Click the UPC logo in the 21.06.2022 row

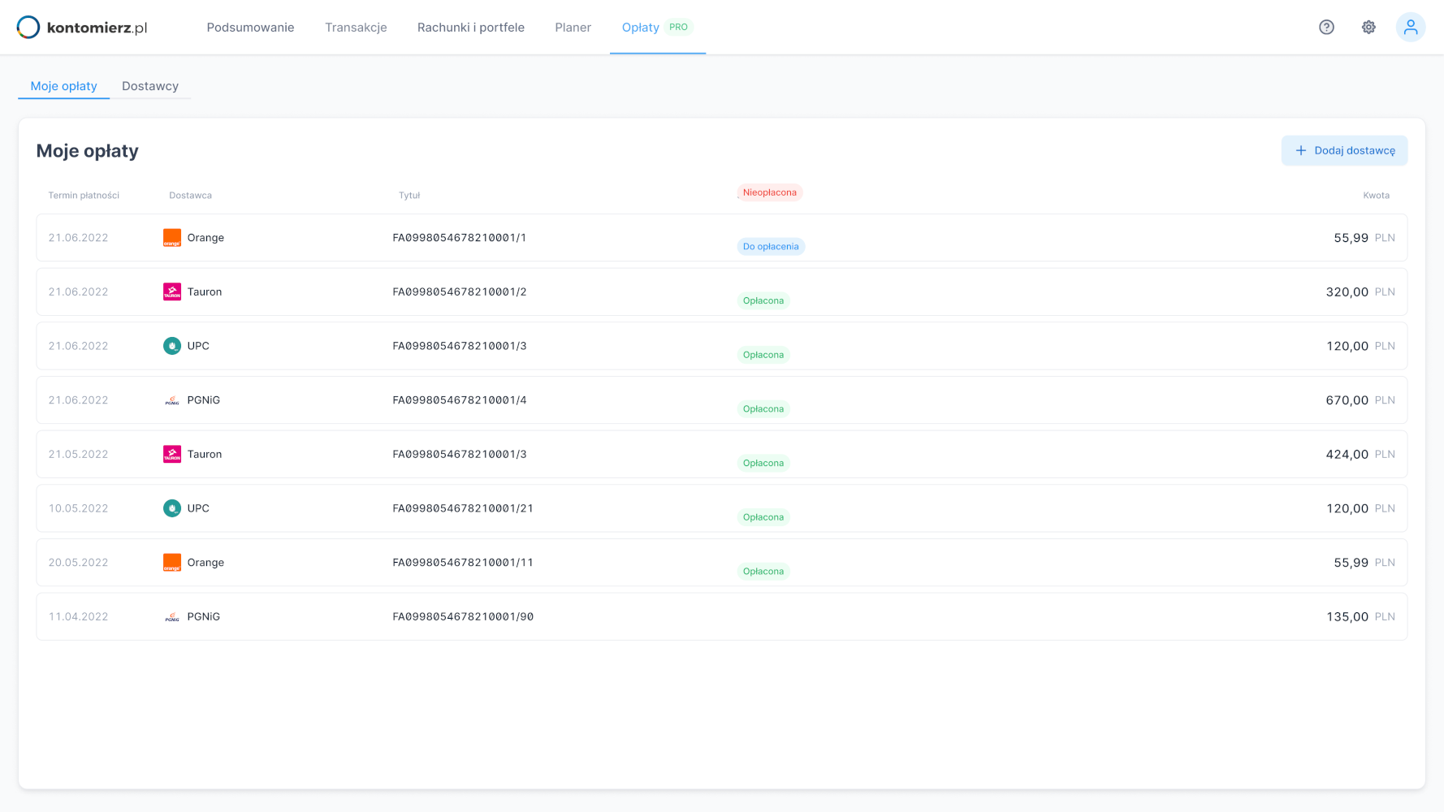tap(172, 346)
